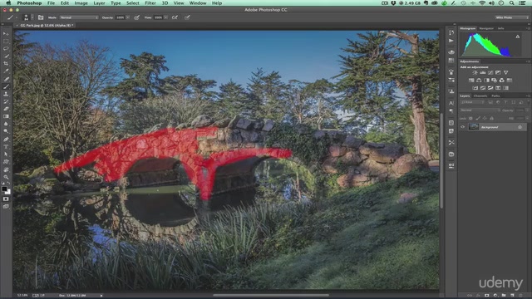Screen dimensions: 532x299
Task: Select the Brush tool in toolbar
Action: [x=6, y=86]
